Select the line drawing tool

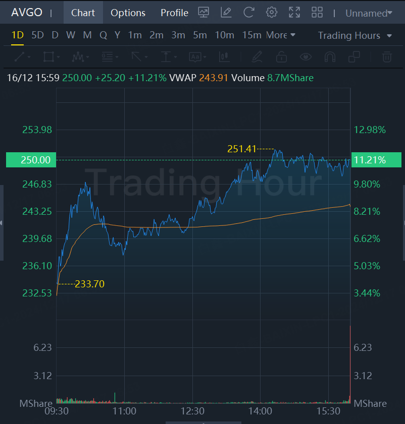[x=20, y=57]
